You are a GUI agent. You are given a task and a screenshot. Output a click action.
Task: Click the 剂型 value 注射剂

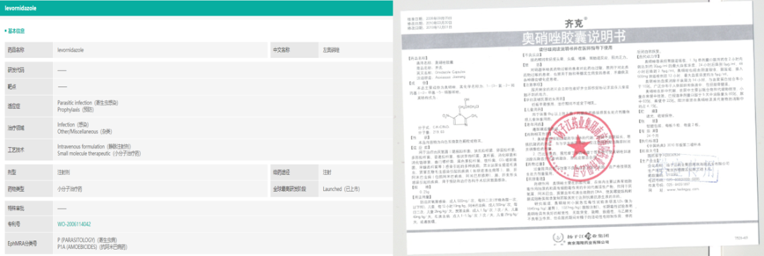pyautogui.click(x=64, y=173)
